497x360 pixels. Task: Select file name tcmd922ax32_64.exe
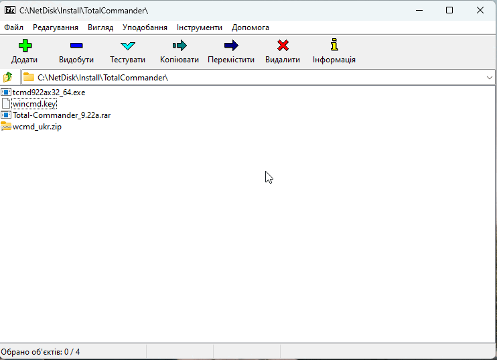[49, 93]
